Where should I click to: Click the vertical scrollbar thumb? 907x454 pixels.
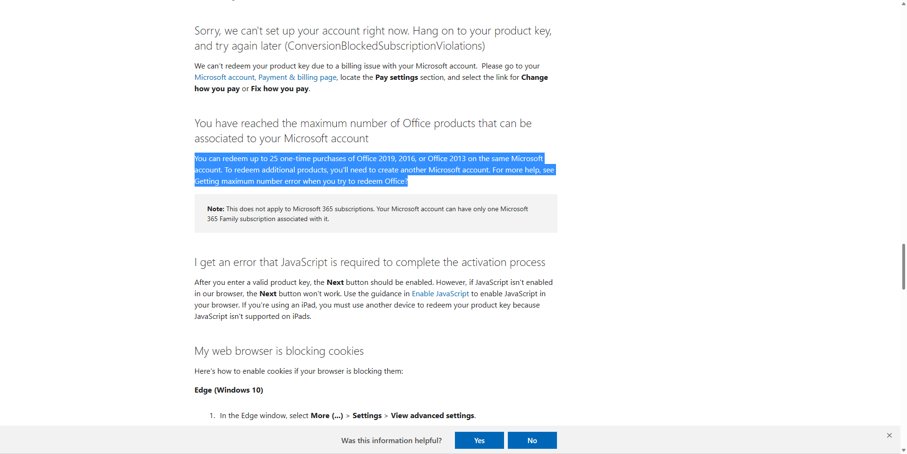(x=903, y=267)
